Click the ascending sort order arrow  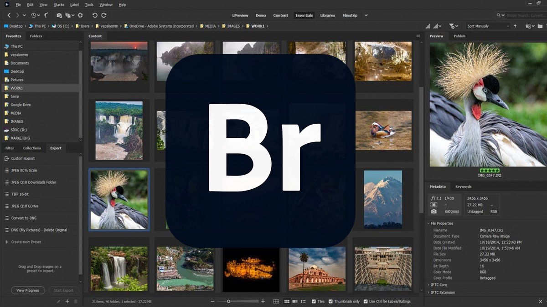coord(516,26)
